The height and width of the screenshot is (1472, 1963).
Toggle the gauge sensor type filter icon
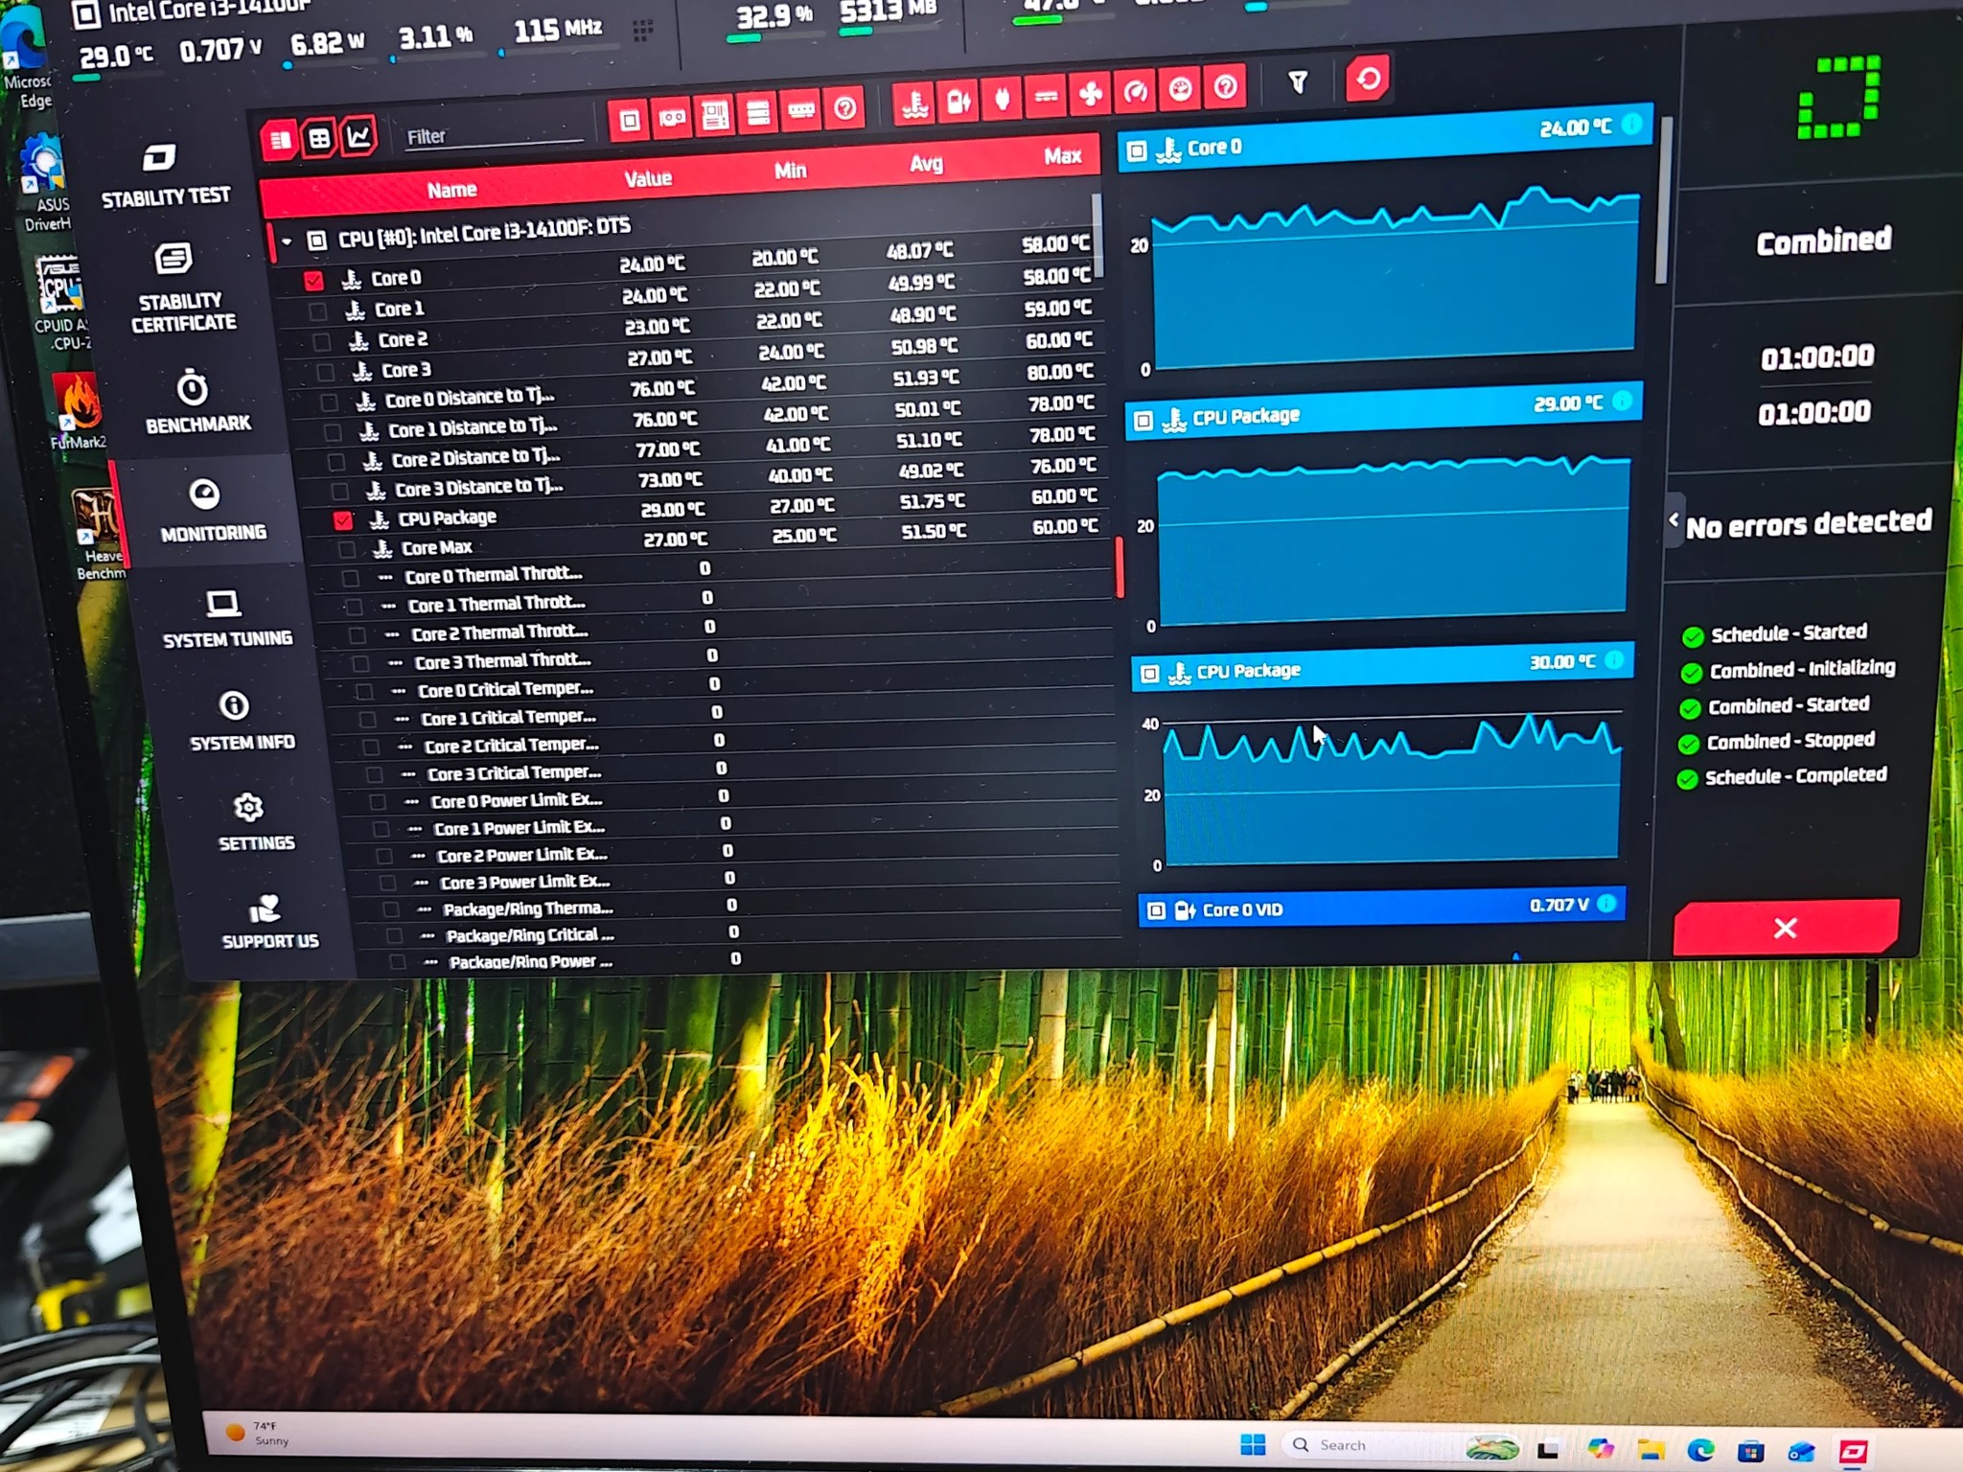(1136, 91)
